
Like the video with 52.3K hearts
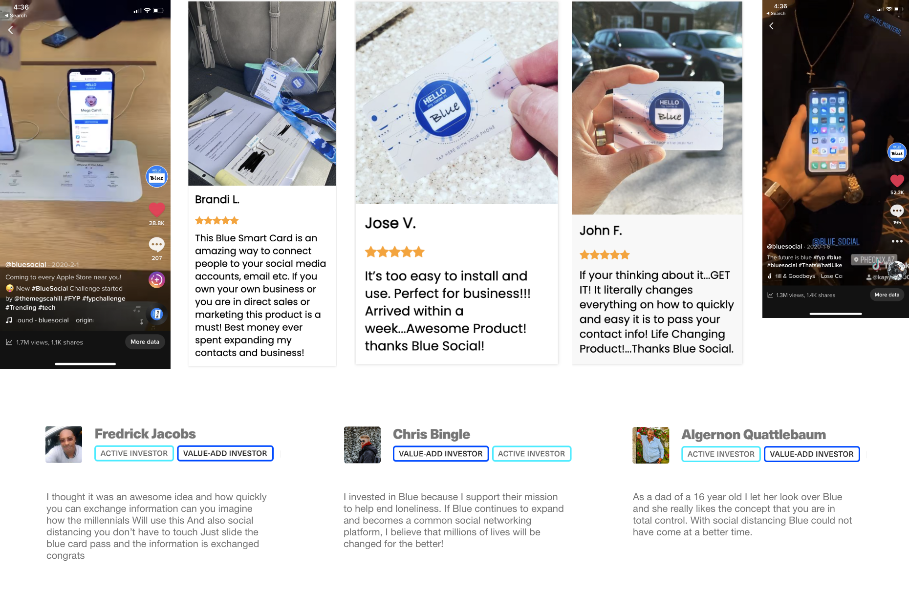(897, 181)
